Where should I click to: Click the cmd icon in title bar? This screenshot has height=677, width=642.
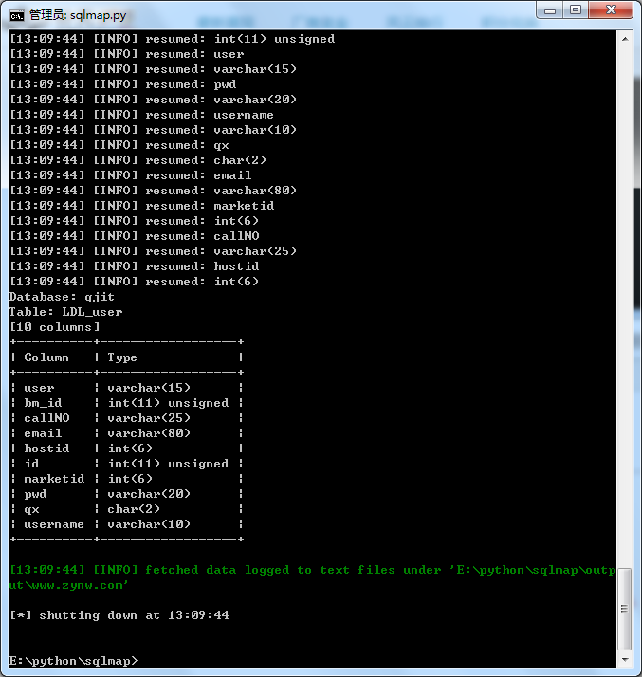[x=17, y=16]
